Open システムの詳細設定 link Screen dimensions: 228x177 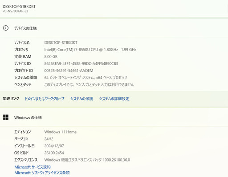pyautogui.click(x=114, y=98)
